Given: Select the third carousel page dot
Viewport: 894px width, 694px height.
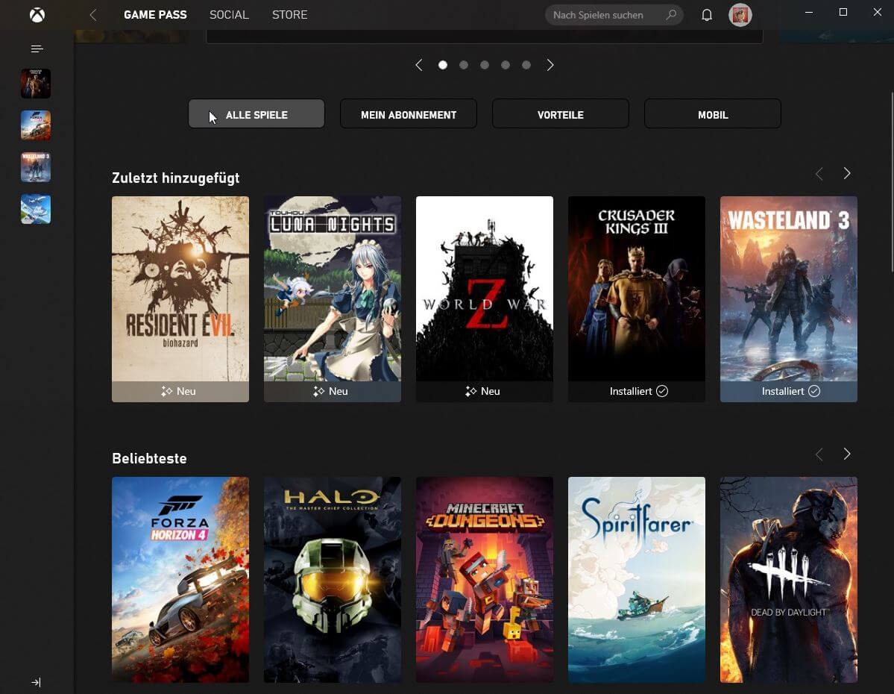Looking at the screenshot, I should [x=485, y=65].
